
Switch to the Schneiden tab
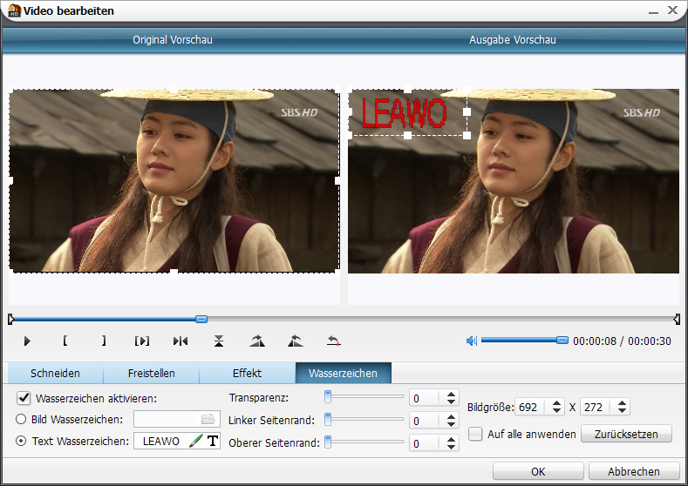(55, 374)
